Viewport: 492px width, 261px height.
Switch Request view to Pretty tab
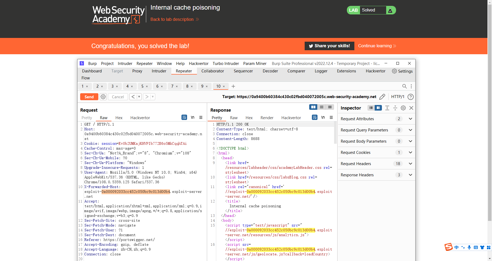click(x=87, y=118)
